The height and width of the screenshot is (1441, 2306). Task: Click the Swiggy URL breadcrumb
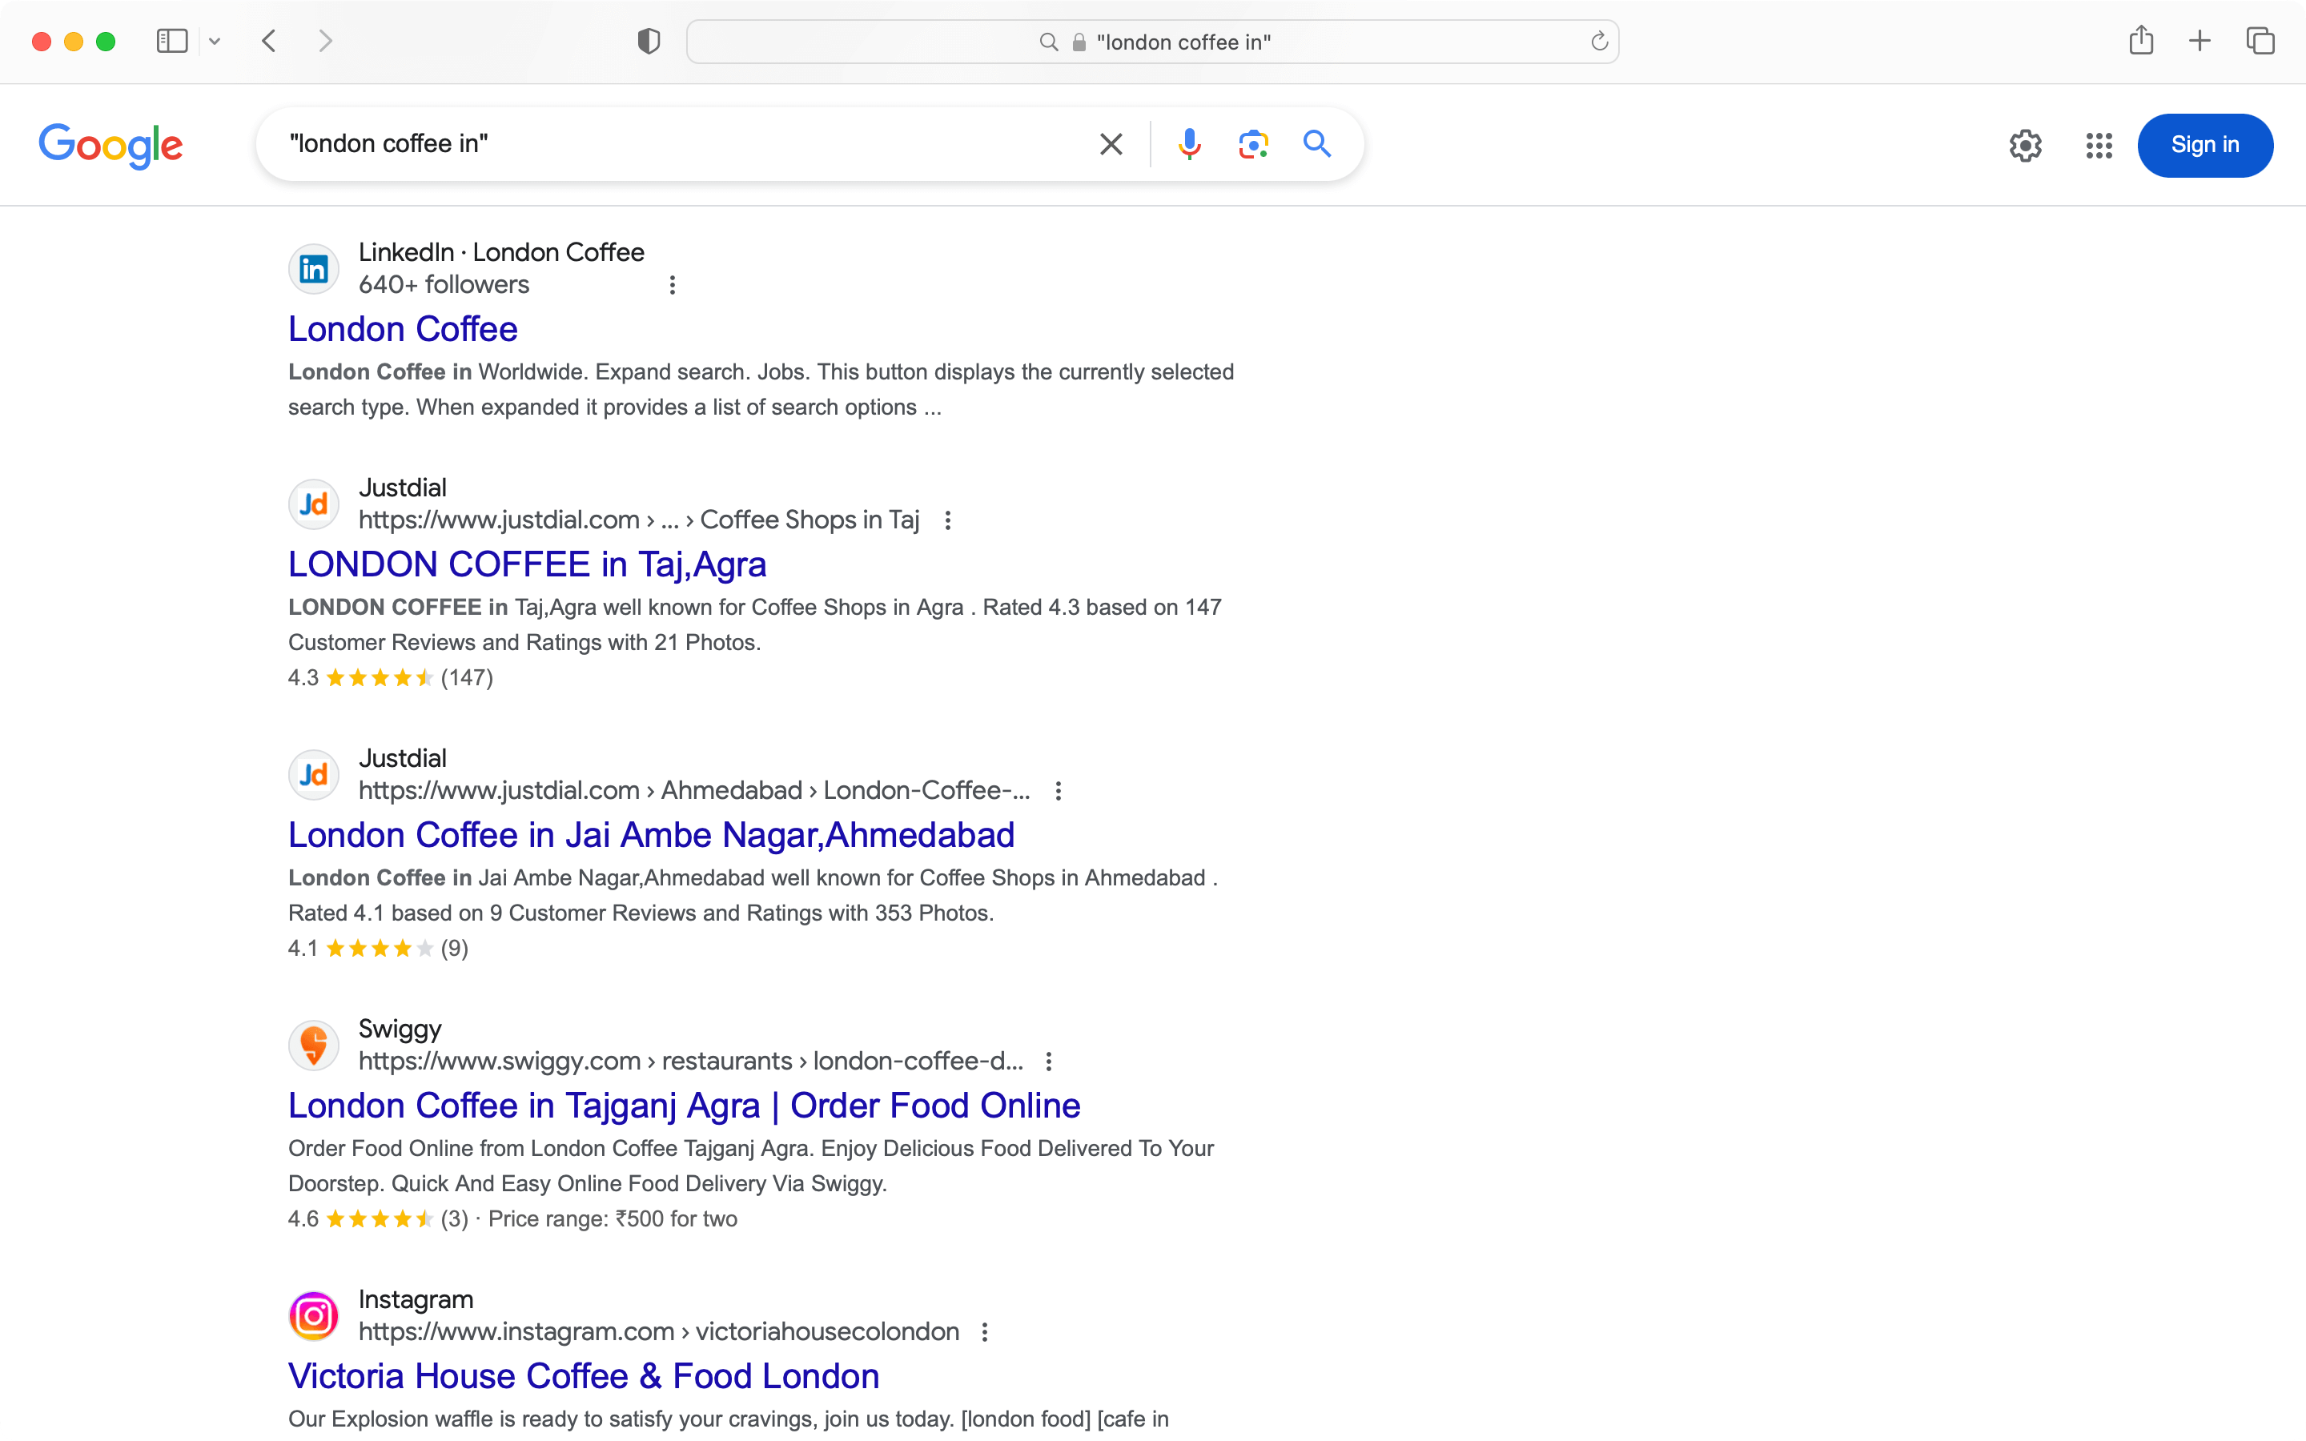tap(691, 1061)
